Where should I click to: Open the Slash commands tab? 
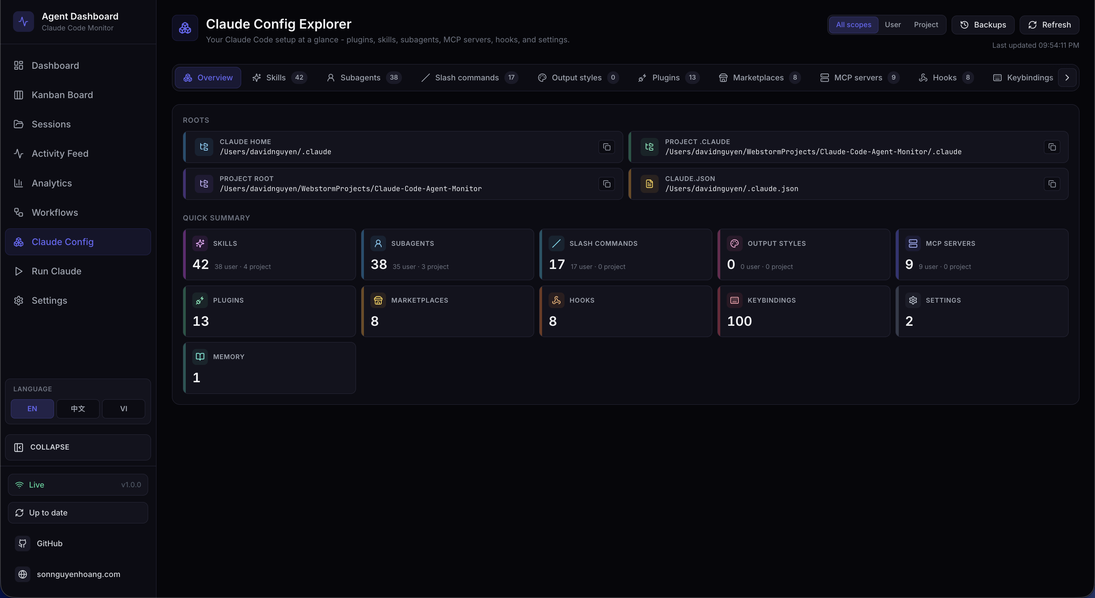coord(469,78)
